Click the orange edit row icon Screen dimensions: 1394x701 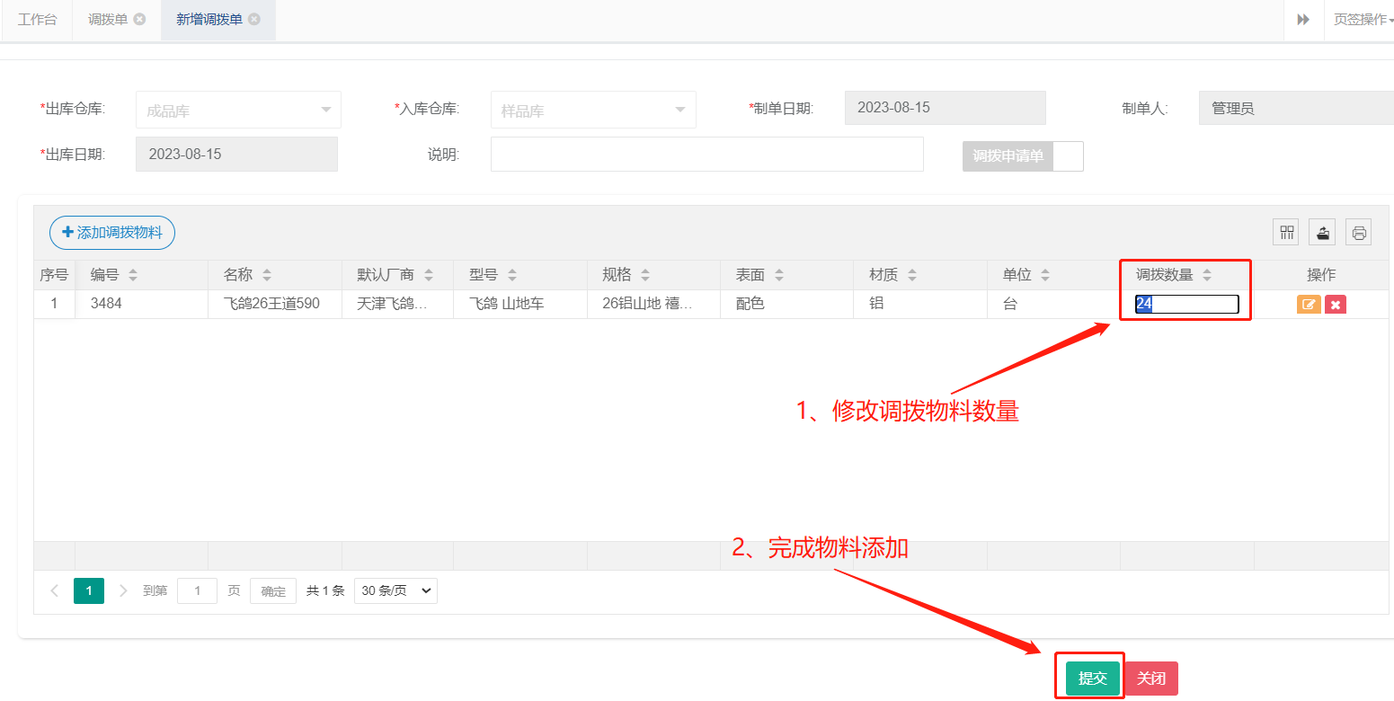point(1309,305)
